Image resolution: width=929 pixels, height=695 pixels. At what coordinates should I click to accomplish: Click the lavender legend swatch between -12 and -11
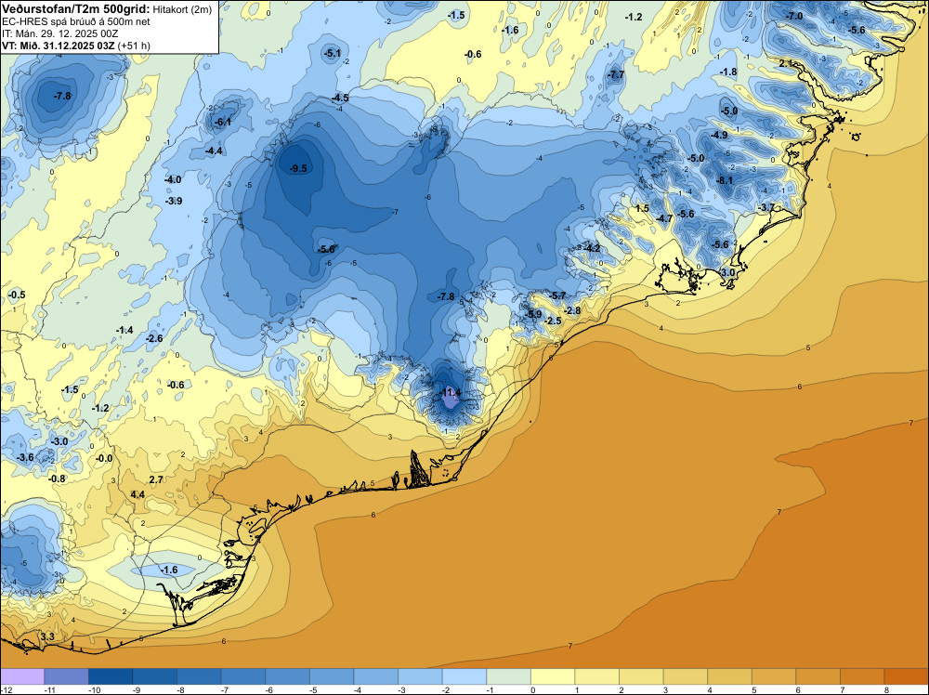[22, 676]
